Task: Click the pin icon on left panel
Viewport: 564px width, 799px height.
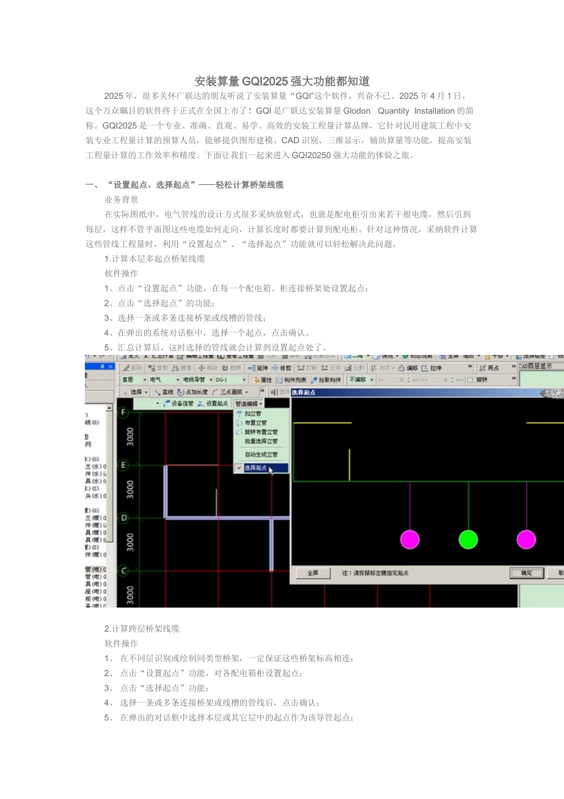Action: 103,367
